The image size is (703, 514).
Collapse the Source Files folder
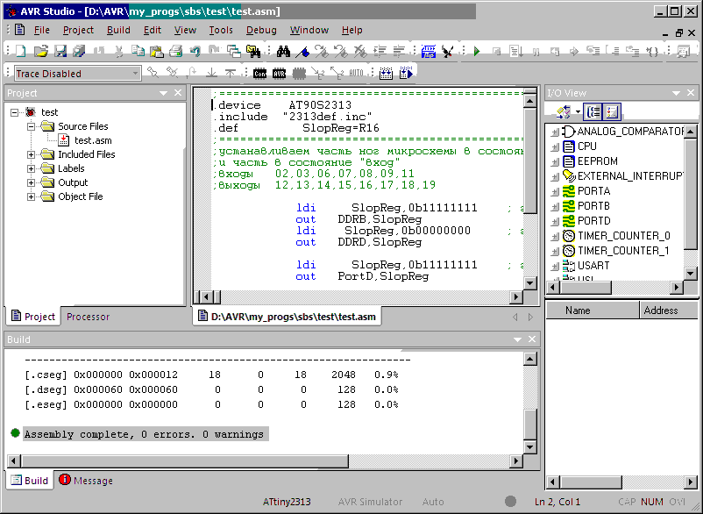pos(31,126)
